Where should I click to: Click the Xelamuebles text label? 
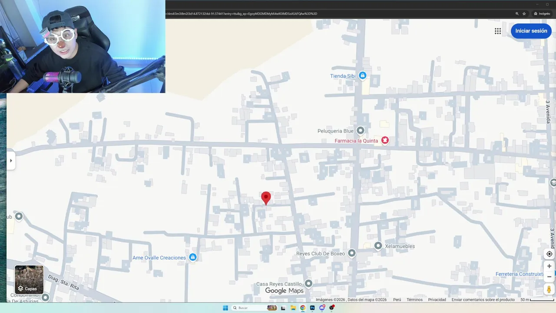pyautogui.click(x=400, y=246)
